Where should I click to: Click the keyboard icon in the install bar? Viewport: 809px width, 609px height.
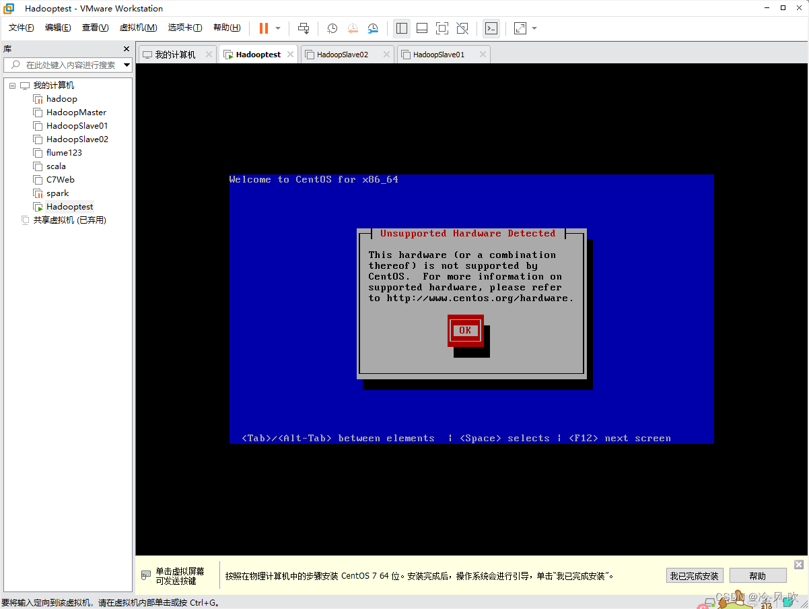[146, 575]
